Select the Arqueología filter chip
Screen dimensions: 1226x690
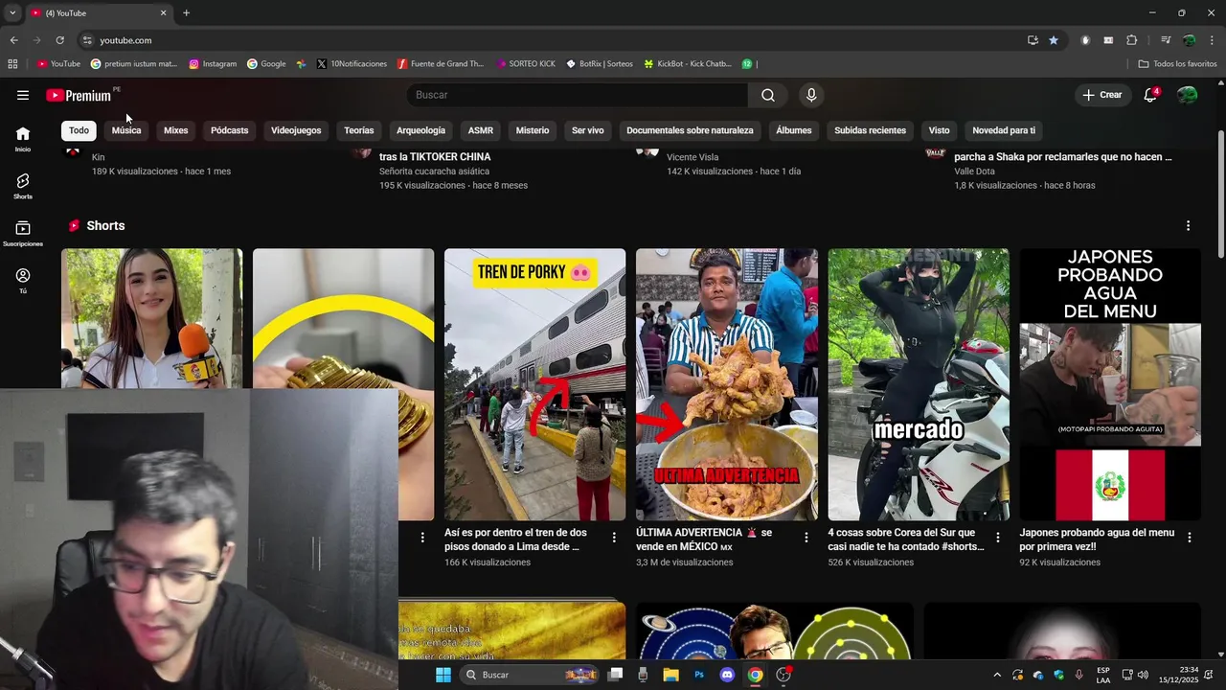(420, 130)
